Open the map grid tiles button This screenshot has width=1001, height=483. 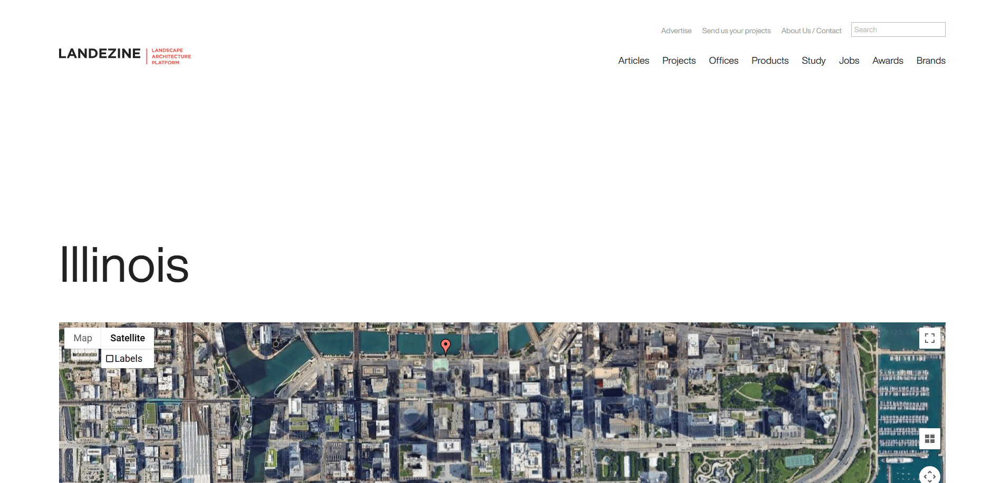point(930,439)
